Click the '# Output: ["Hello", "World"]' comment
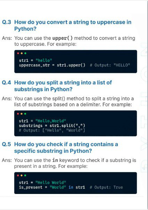 point(52,130)
